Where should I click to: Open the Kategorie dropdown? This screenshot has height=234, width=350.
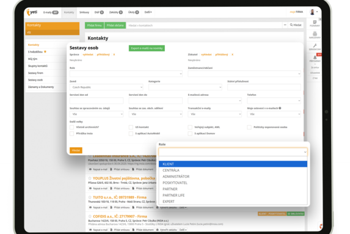coord(185,87)
